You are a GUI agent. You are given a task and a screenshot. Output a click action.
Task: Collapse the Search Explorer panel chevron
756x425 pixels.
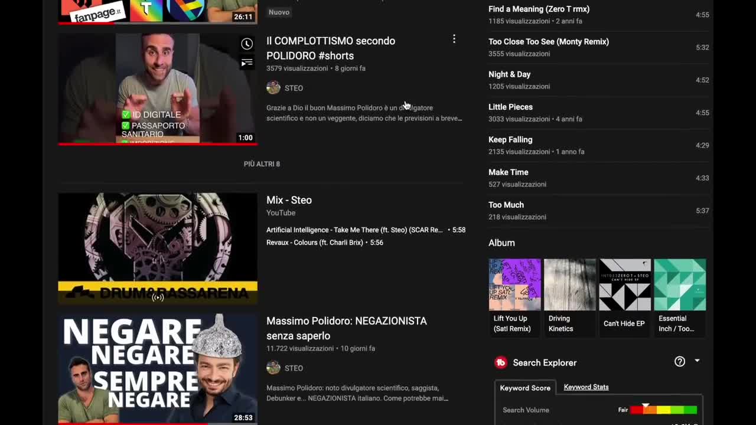tap(697, 361)
